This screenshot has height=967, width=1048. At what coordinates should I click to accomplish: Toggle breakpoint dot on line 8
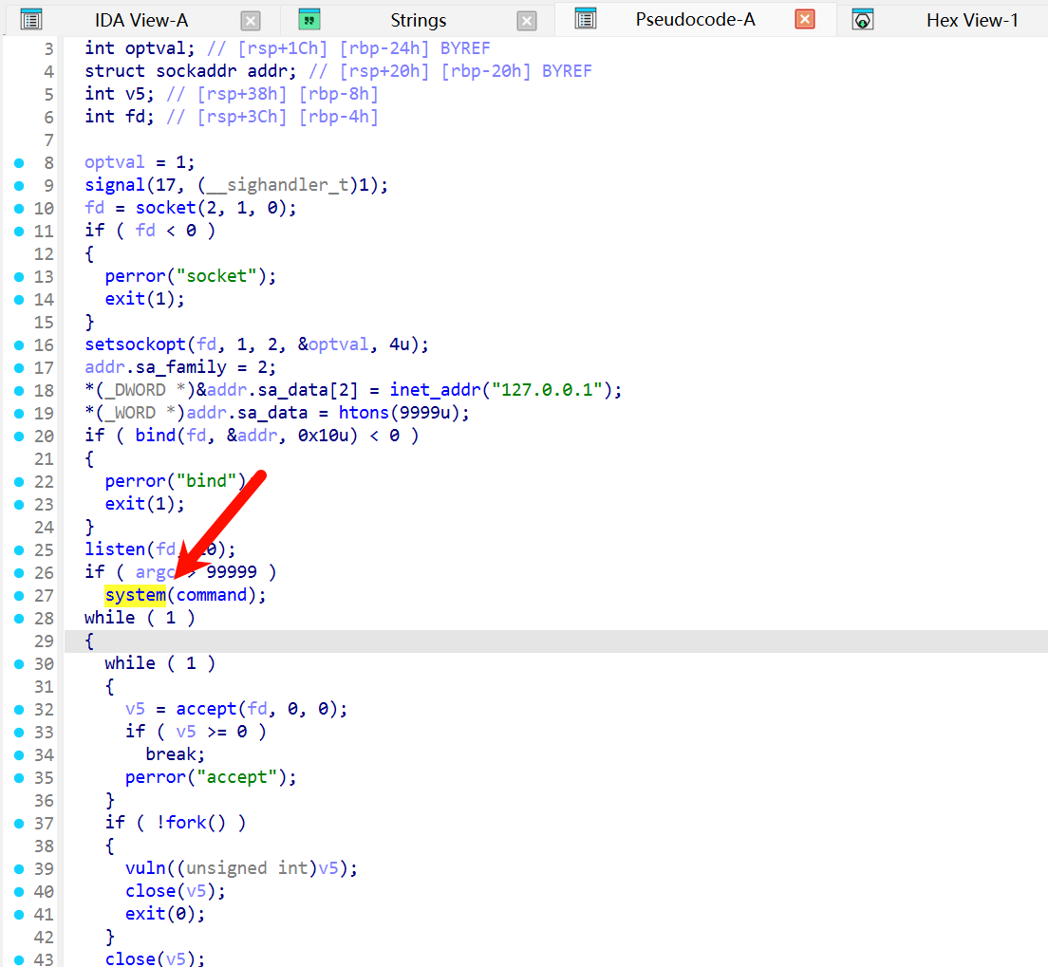pyautogui.click(x=19, y=163)
